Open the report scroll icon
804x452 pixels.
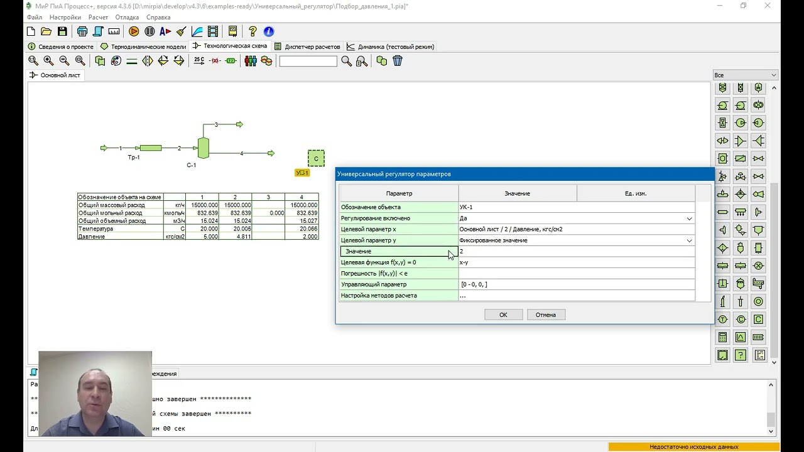(98, 31)
